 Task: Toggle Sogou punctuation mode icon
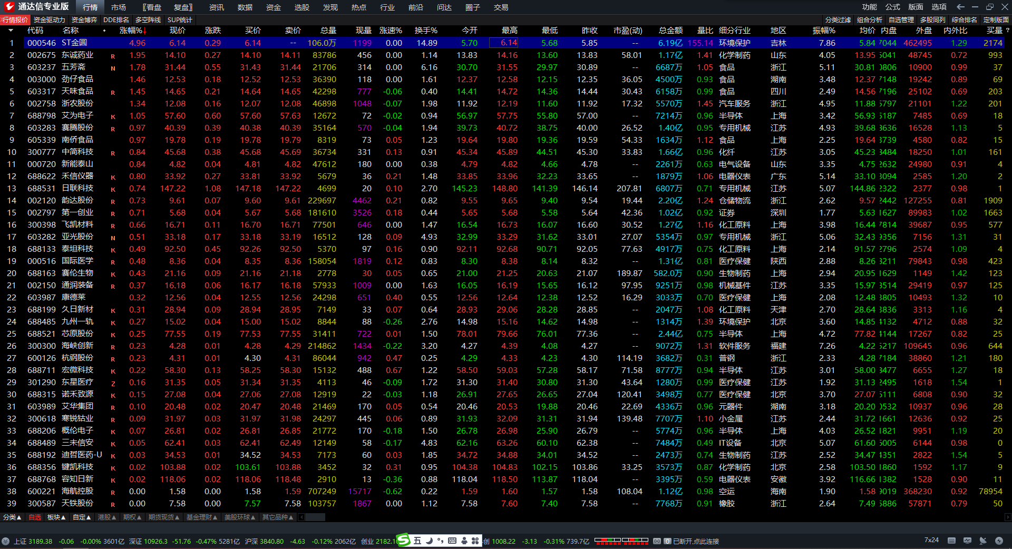tap(440, 541)
